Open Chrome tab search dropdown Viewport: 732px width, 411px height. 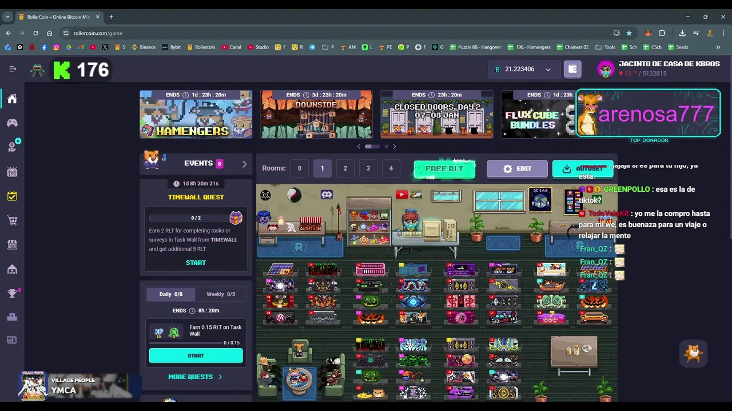[8, 17]
